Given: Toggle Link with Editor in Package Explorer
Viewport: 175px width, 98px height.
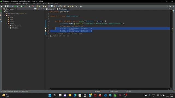Looking at the screenshot, I should (x=37, y=9).
